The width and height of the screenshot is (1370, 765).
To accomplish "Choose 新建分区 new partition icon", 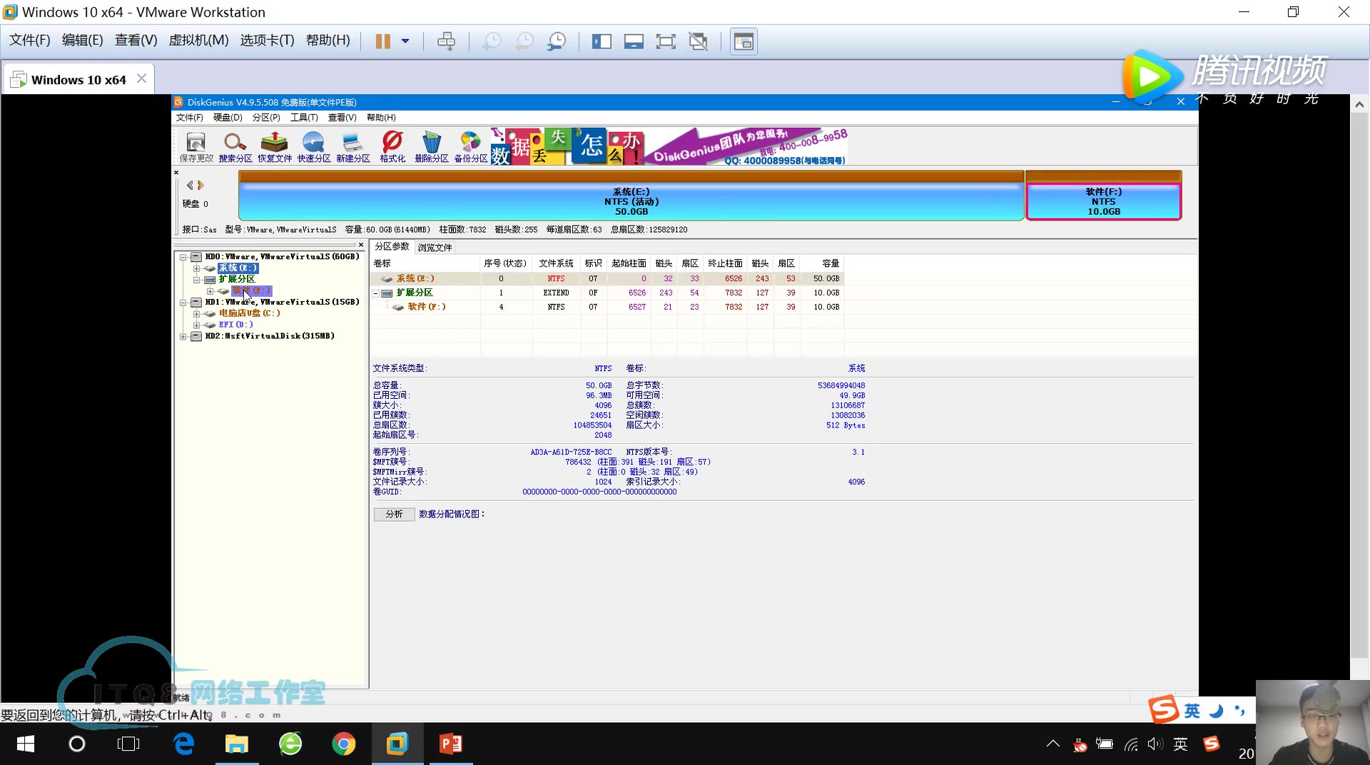I will 353,147.
